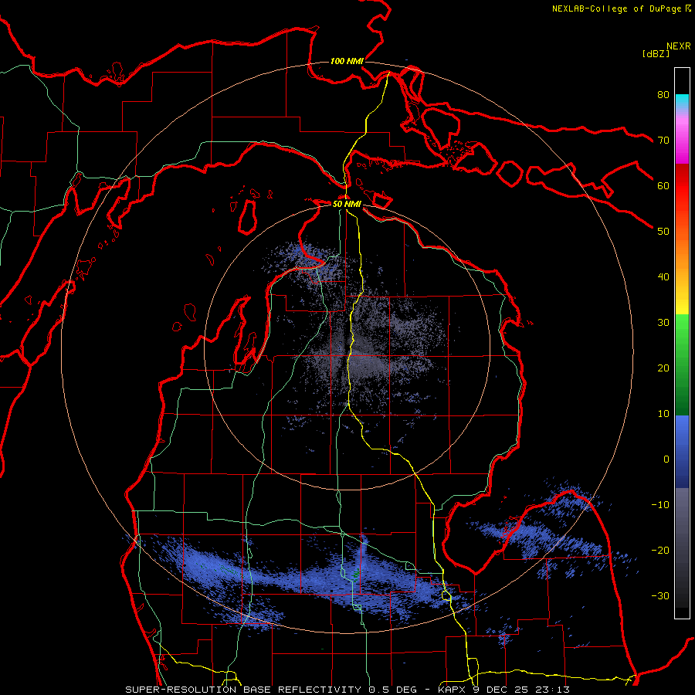Click the -10 value on the dBZ scale
Screen dimensions: 695x695
pos(660,505)
